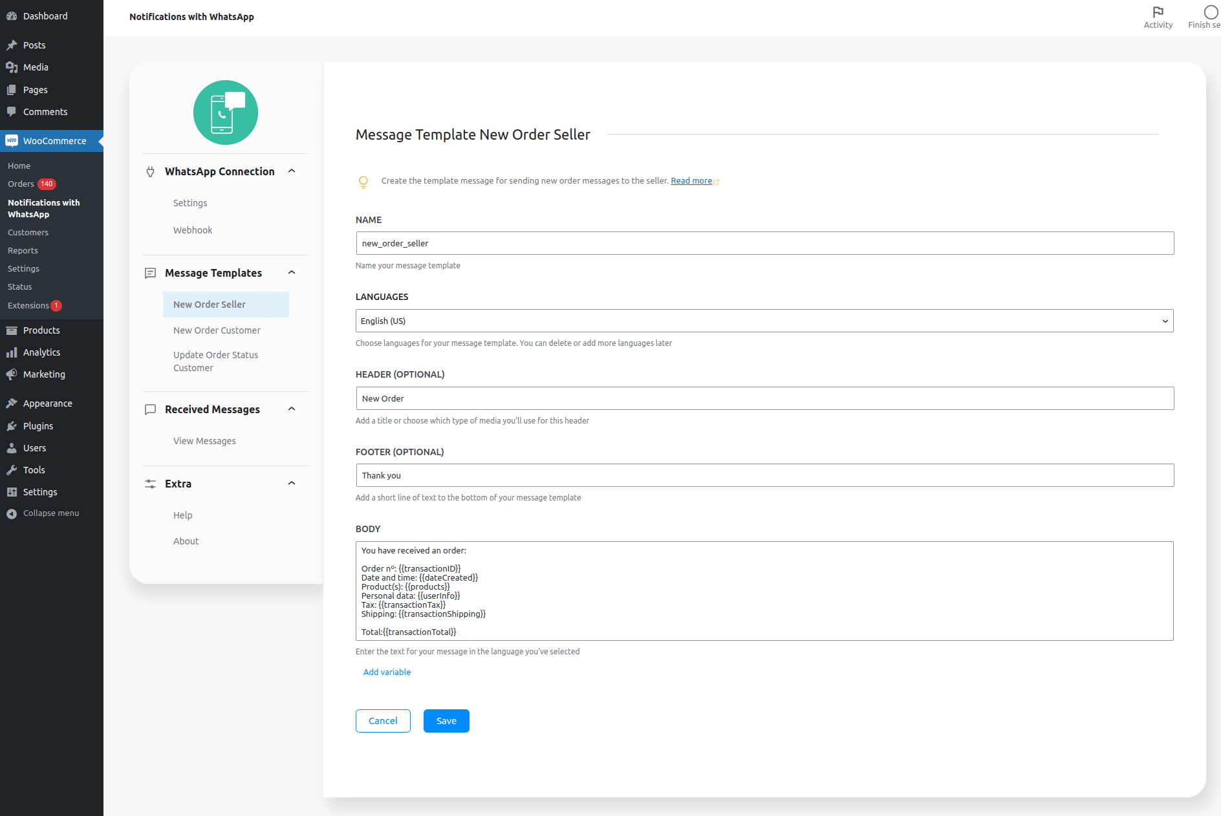The image size is (1221, 816).
Task: Select the Plugins sidebar icon
Action: tap(12, 425)
